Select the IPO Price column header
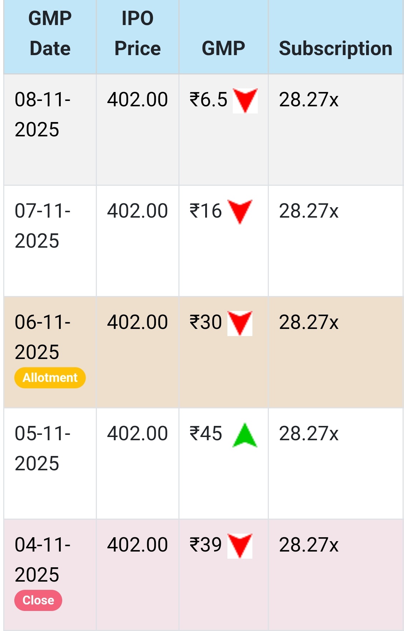Viewport: 404px width, 631px height. click(138, 33)
